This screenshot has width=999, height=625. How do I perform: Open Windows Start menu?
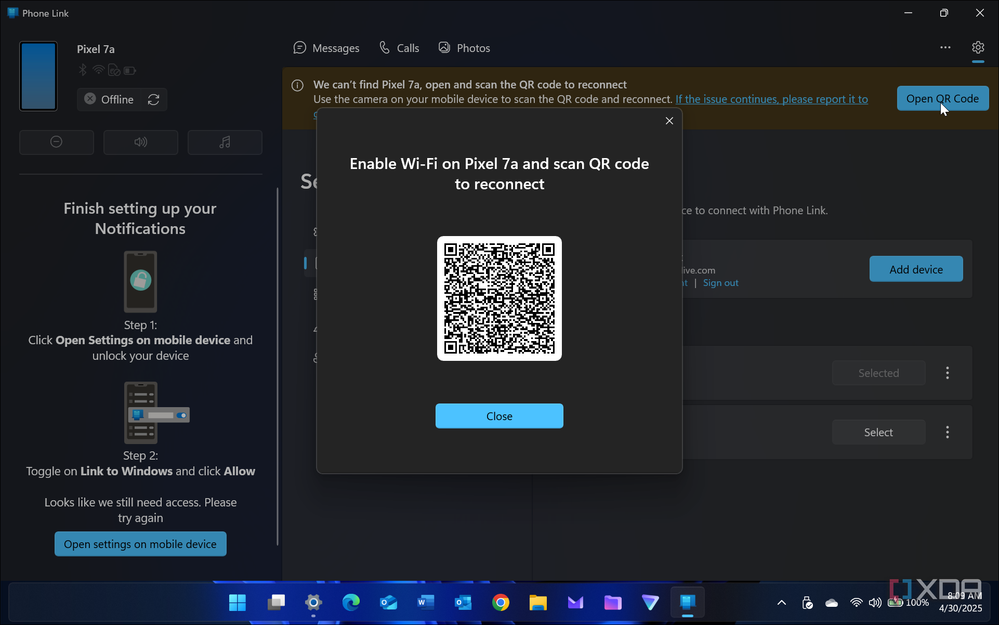238,603
